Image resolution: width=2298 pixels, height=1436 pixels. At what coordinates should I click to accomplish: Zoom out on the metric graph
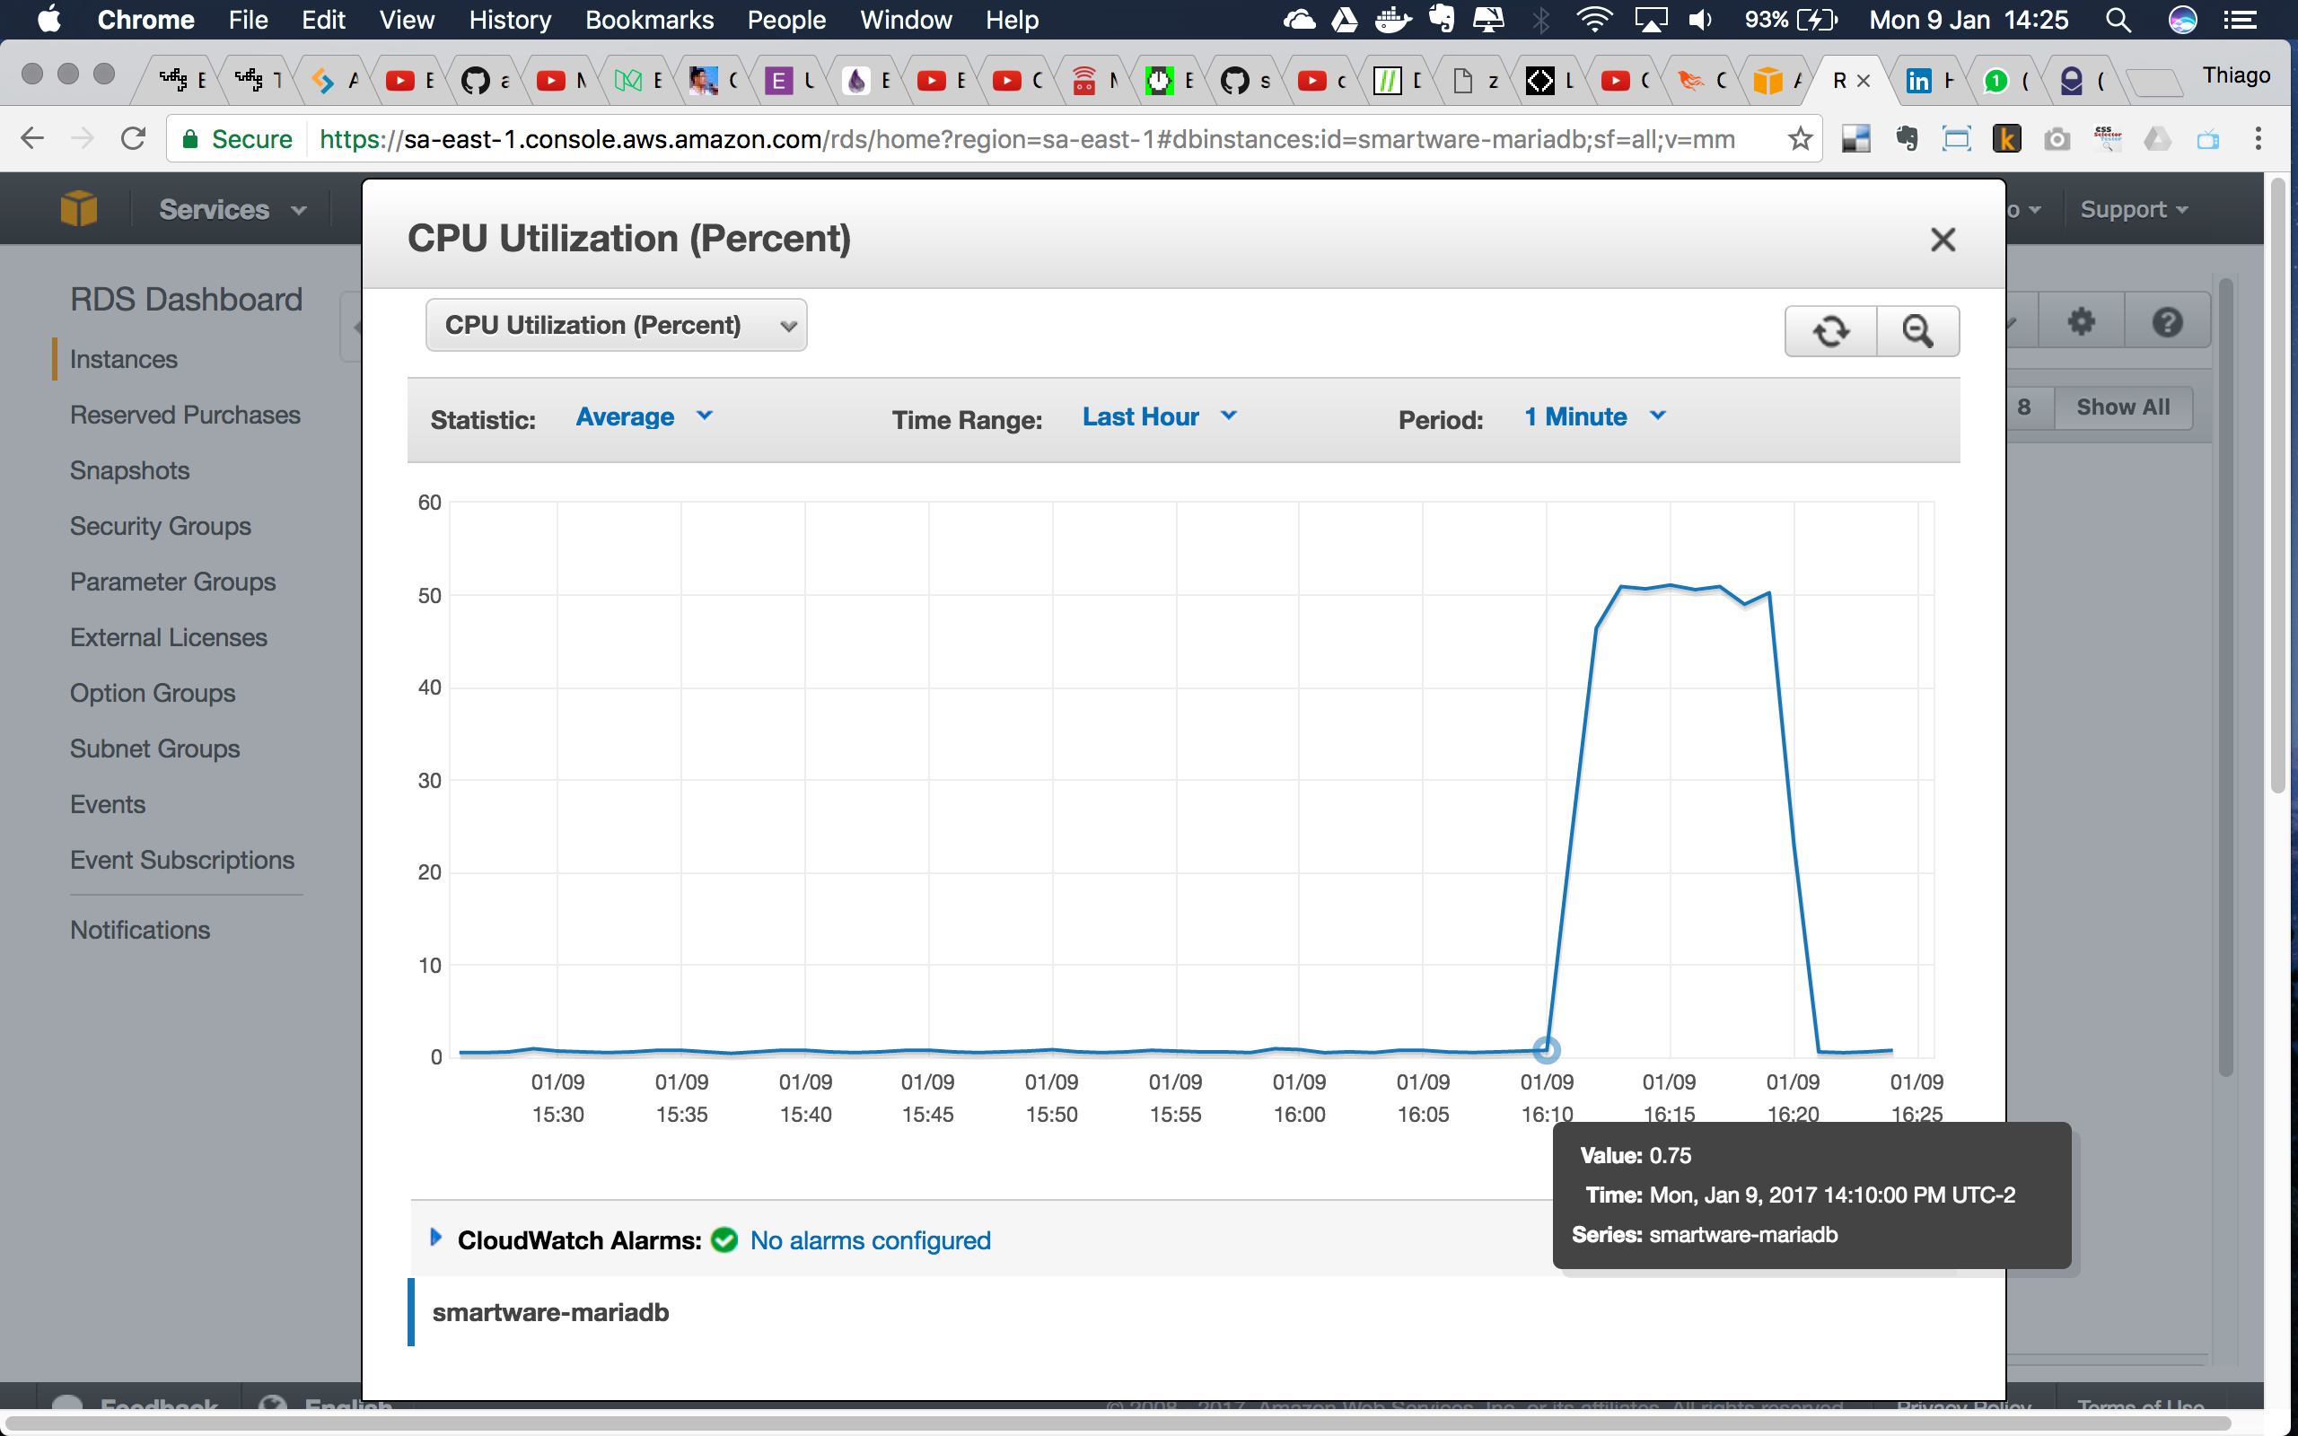[x=1917, y=330]
